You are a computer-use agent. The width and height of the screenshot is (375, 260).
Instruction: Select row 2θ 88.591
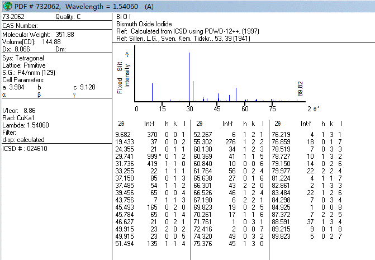(307, 222)
